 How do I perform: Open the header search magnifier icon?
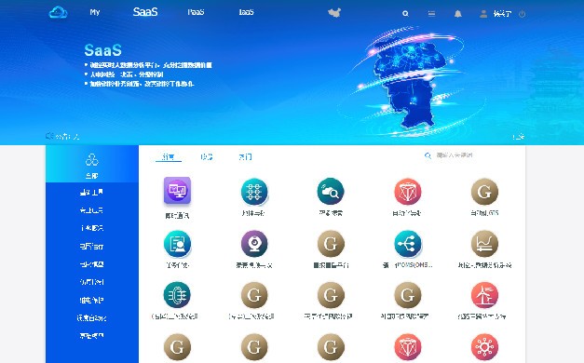(x=405, y=14)
